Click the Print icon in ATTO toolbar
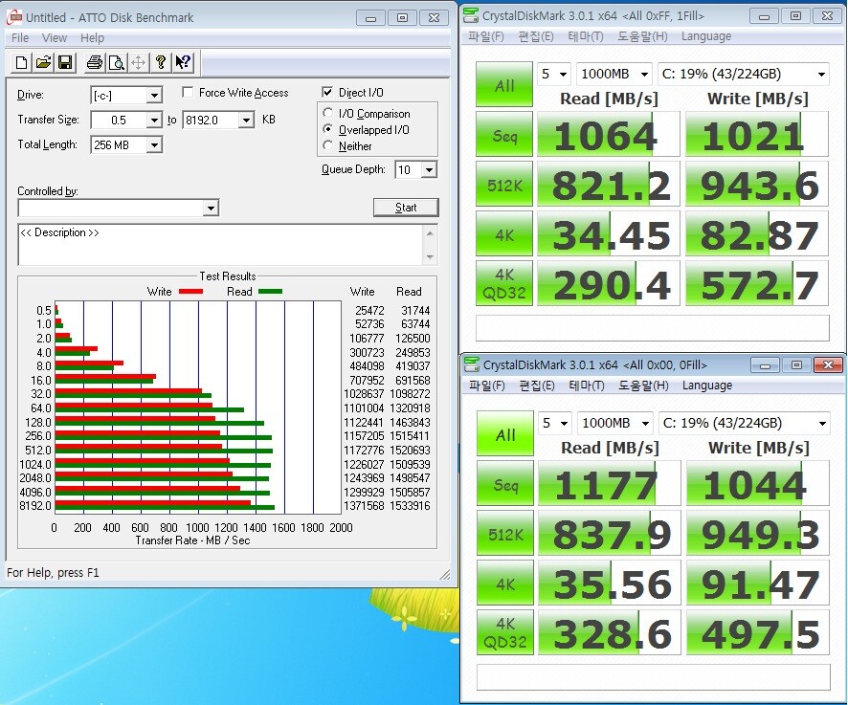848x705 pixels. [x=95, y=63]
